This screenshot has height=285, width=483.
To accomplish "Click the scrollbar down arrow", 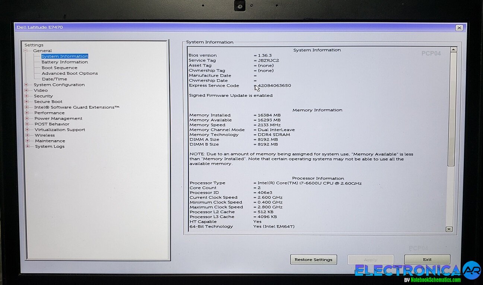I will tap(449, 229).
